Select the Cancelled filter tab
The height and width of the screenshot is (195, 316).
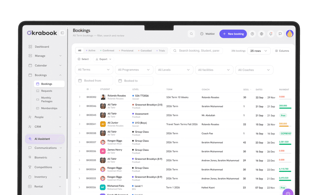click(x=145, y=51)
